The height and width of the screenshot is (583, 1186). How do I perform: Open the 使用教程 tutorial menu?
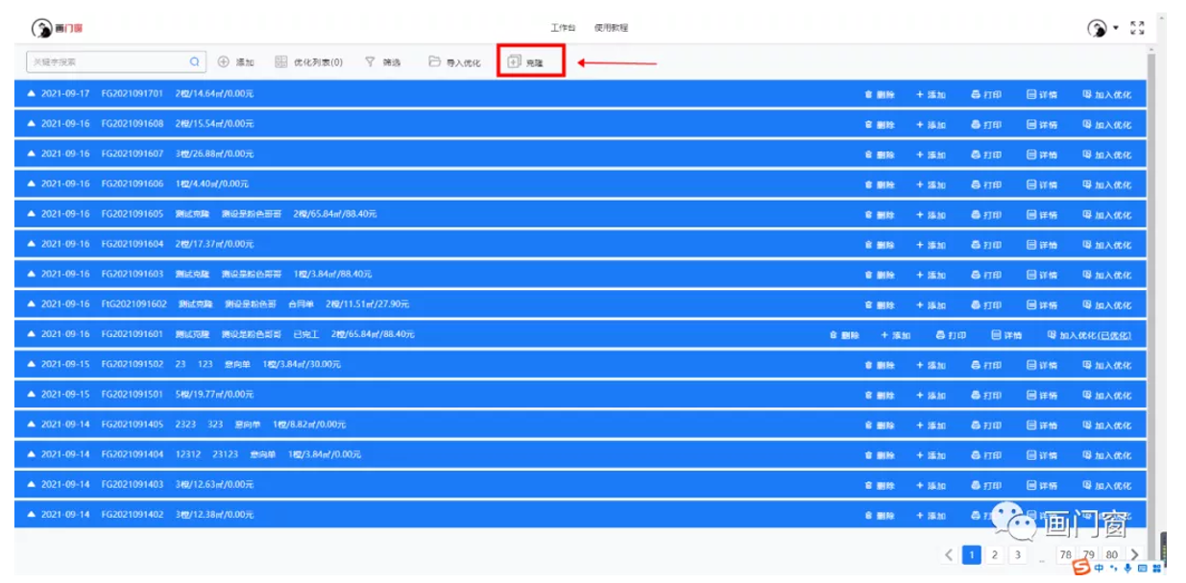click(x=611, y=28)
